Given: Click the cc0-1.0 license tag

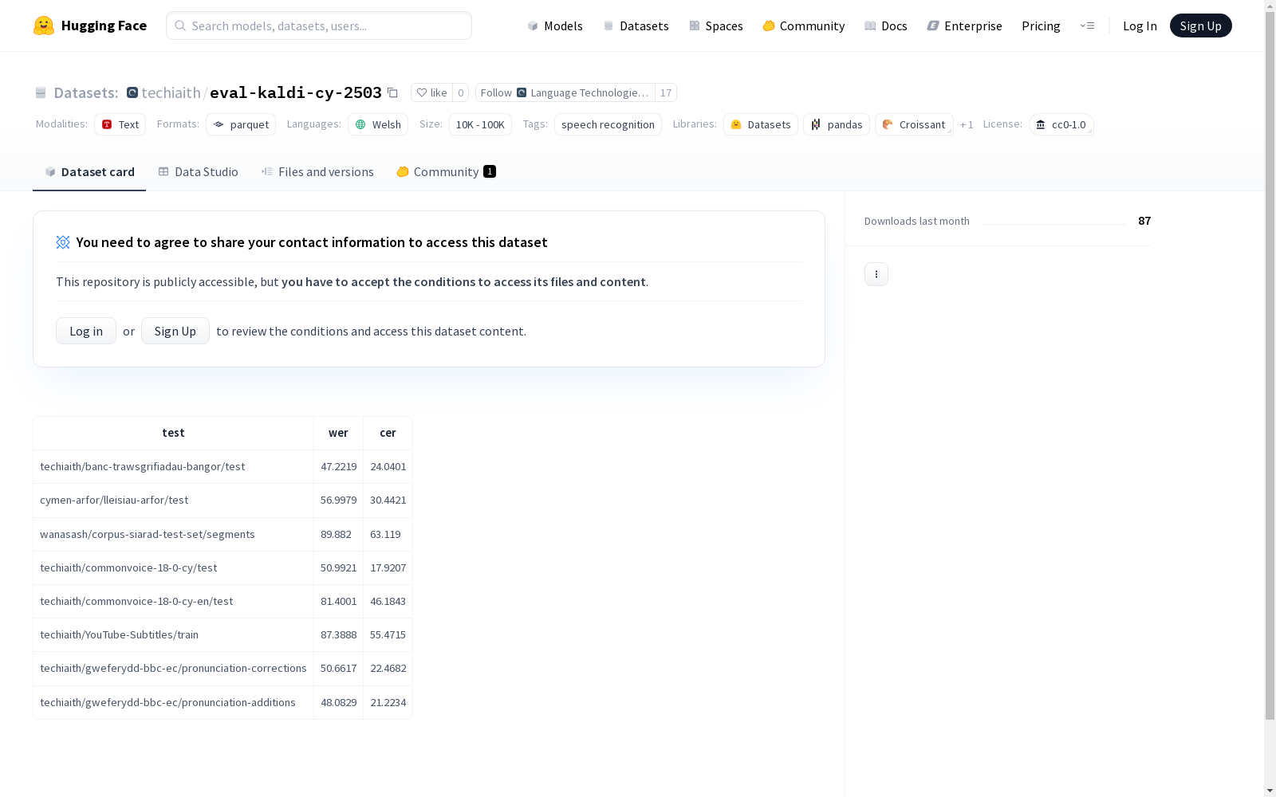Looking at the screenshot, I should click(1061, 124).
